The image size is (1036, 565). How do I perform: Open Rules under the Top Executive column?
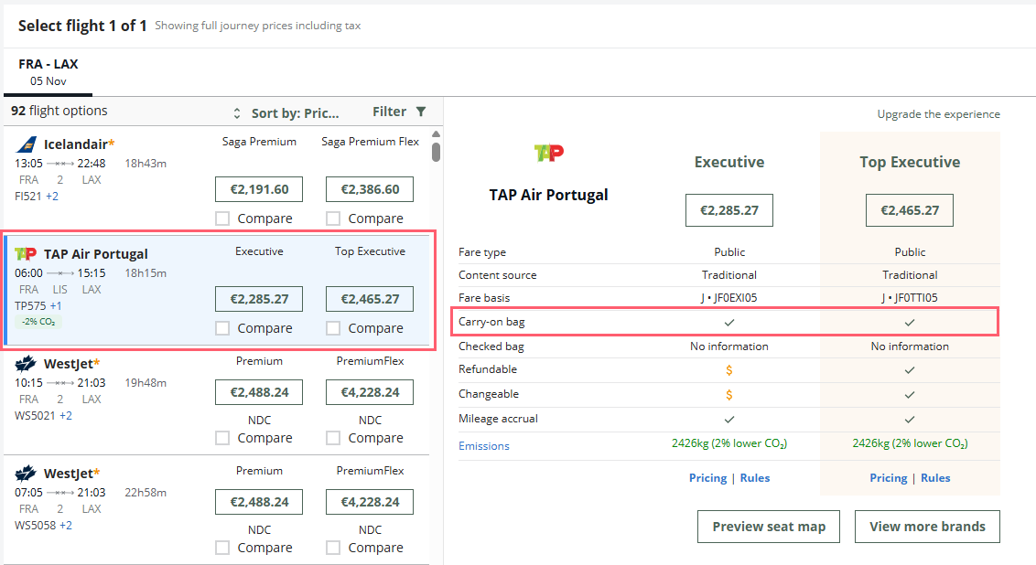coord(935,477)
